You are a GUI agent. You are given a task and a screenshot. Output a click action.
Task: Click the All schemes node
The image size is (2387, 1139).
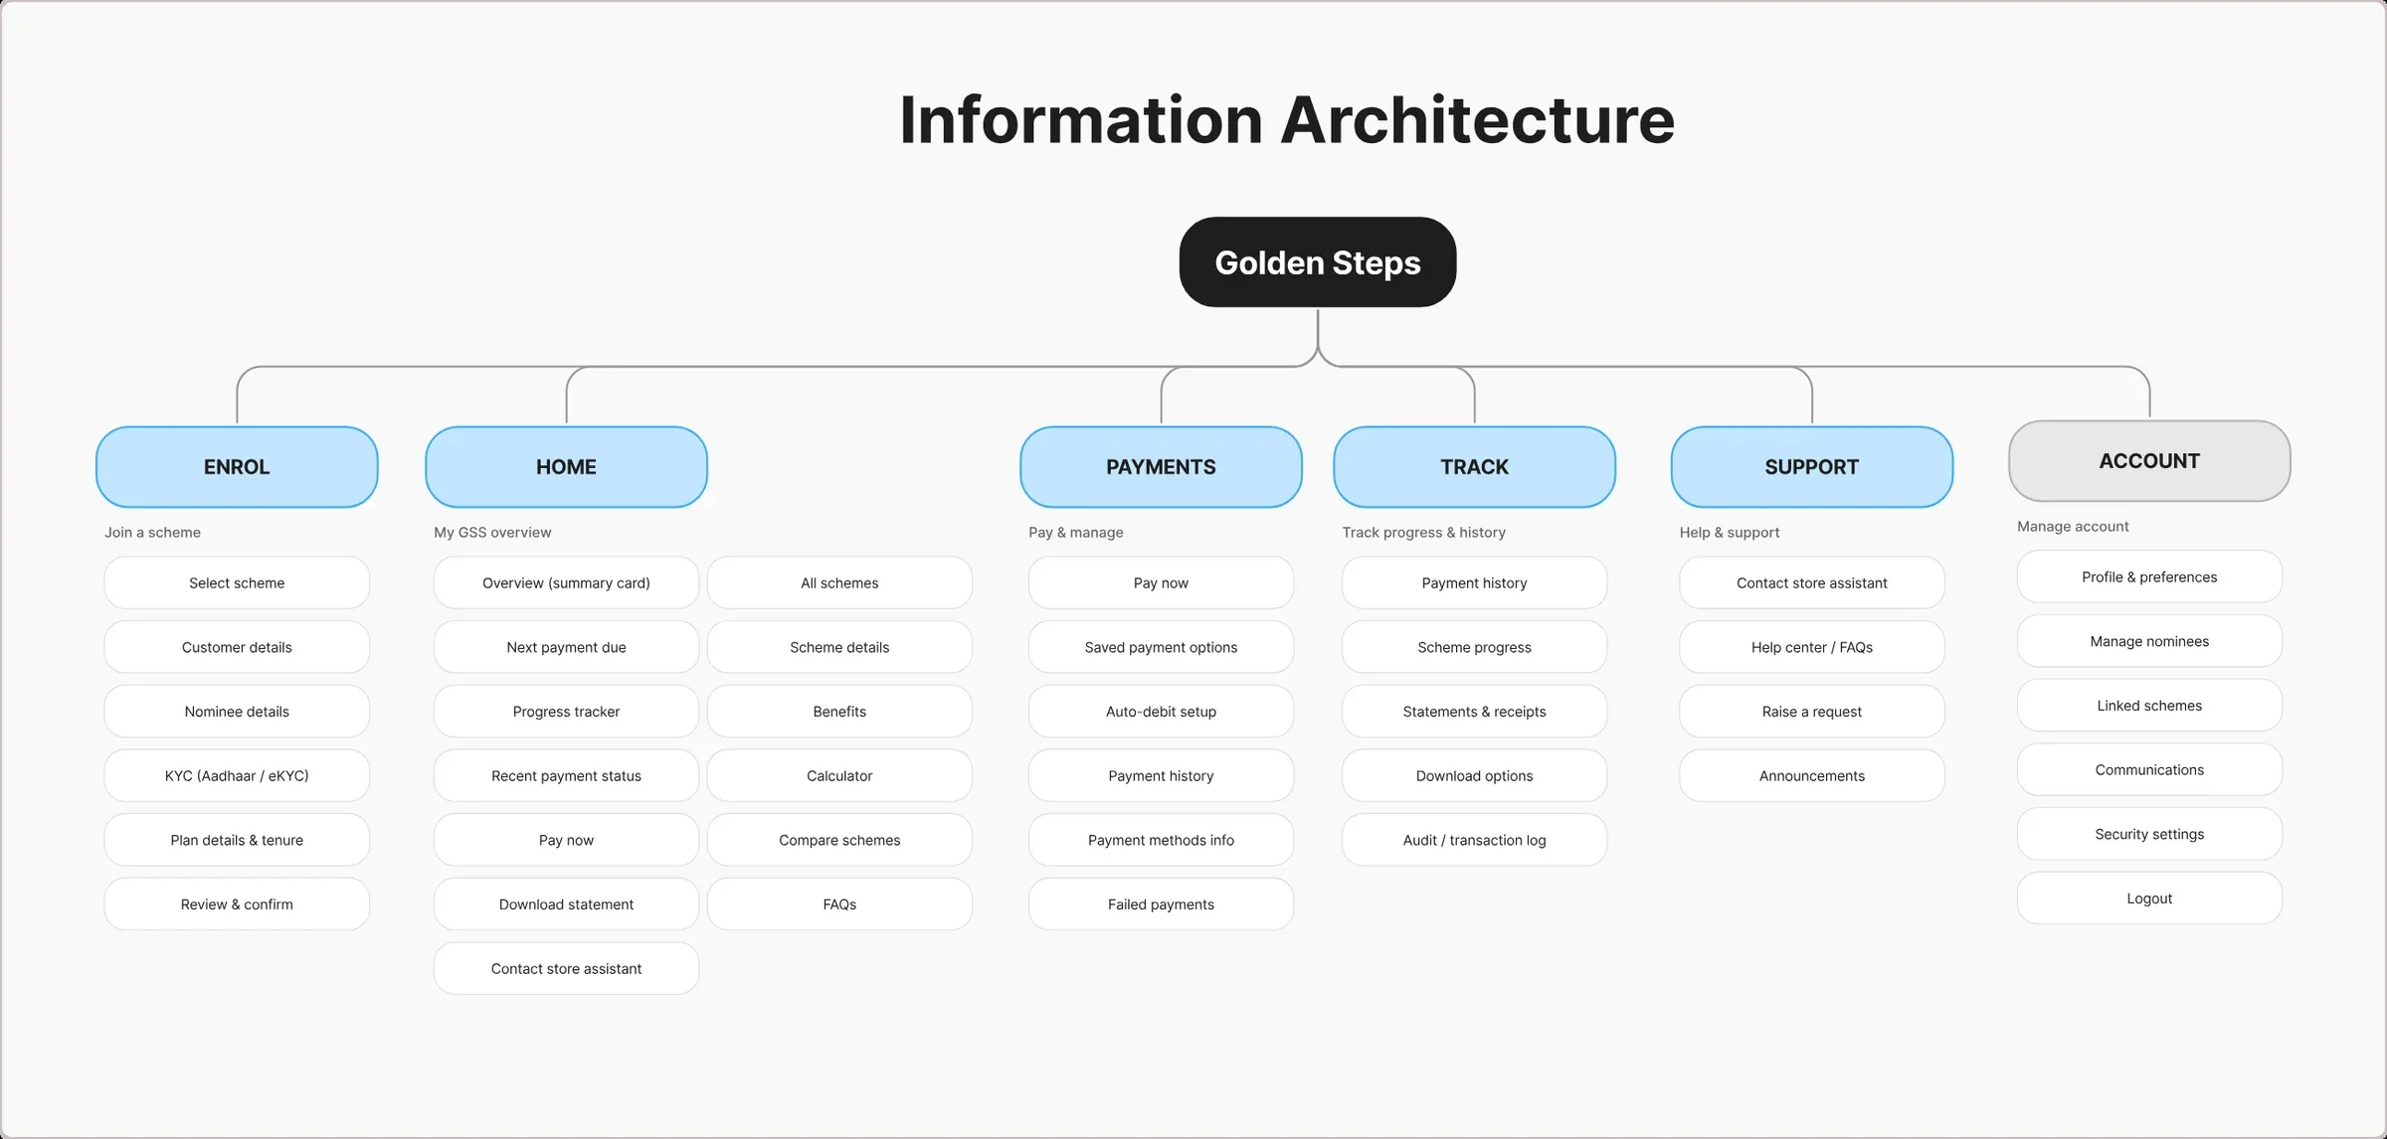[x=839, y=582]
